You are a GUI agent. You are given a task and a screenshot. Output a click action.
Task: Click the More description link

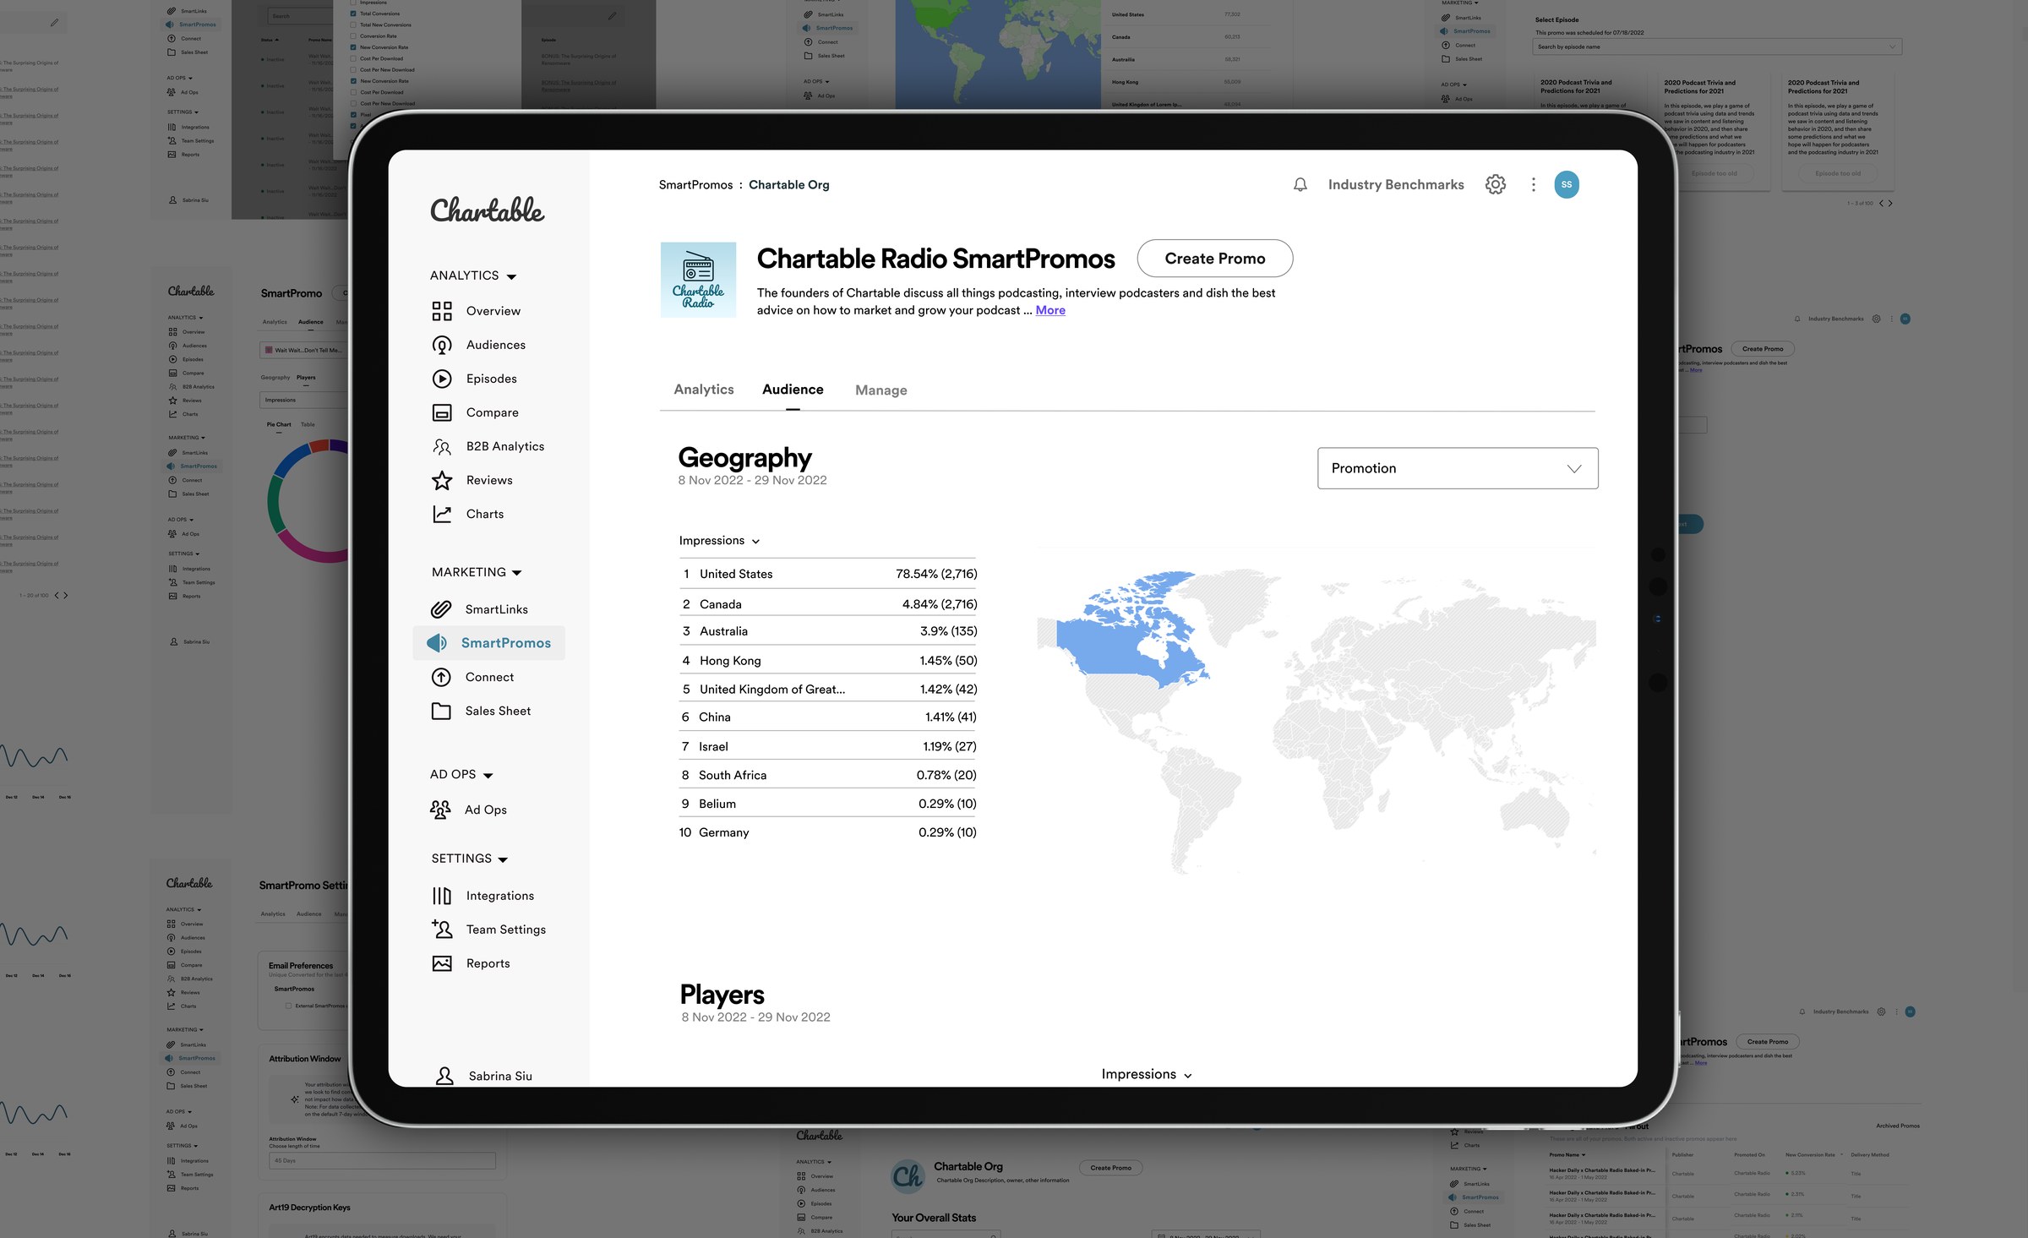tap(1050, 310)
